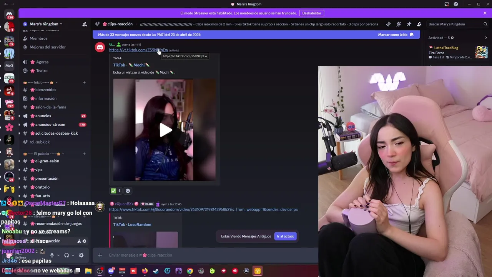Open user settings gear icon
492x277 pixels.
point(81,255)
